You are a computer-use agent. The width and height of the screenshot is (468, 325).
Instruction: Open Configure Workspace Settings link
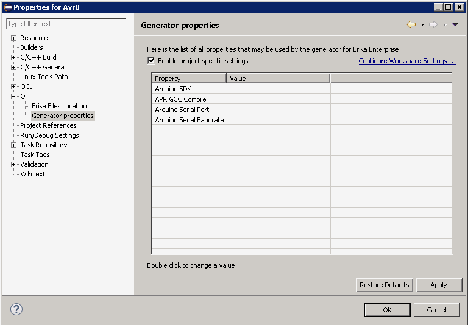407,61
